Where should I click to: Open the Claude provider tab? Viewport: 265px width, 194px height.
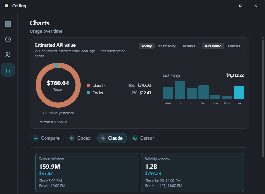click(x=112, y=138)
